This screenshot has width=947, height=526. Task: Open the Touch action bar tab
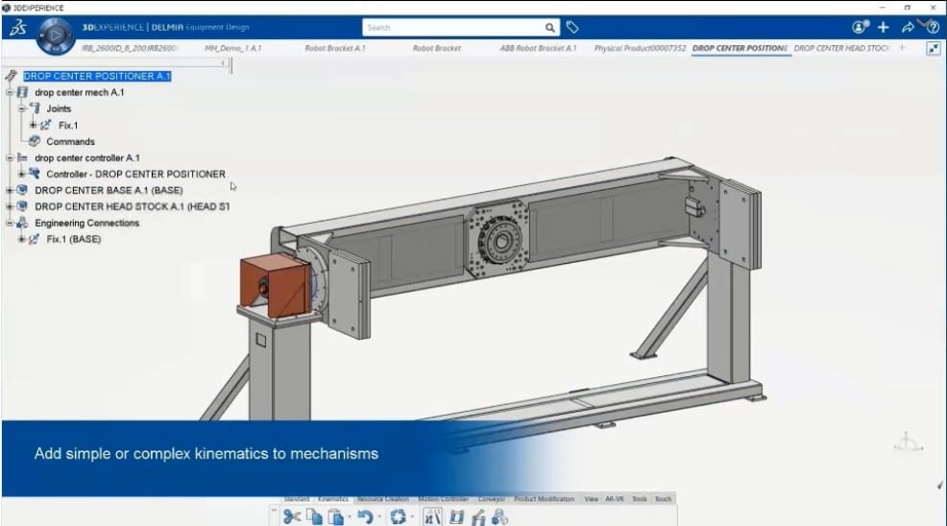pos(663,499)
